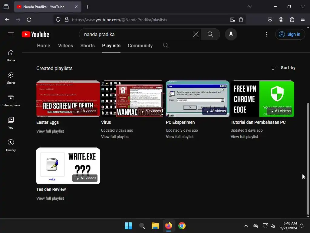Open taskbar Search
Viewport: 310px width, 233px height.
pyautogui.click(x=142, y=226)
